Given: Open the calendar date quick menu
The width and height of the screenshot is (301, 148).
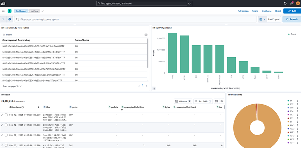Looking at the screenshot, I should click(x=262, y=19).
